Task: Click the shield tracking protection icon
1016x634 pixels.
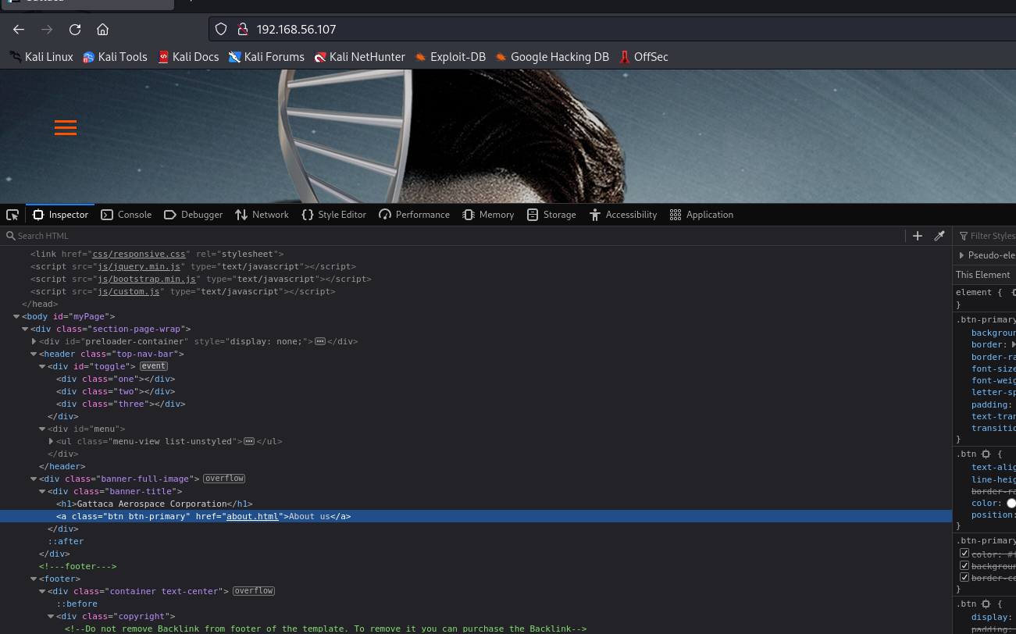Action: [x=221, y=30]
